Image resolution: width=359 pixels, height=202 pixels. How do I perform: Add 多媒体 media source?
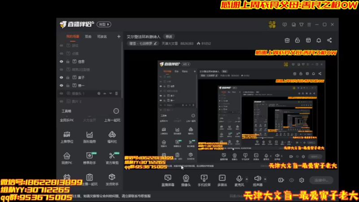[x=222, y=180]
